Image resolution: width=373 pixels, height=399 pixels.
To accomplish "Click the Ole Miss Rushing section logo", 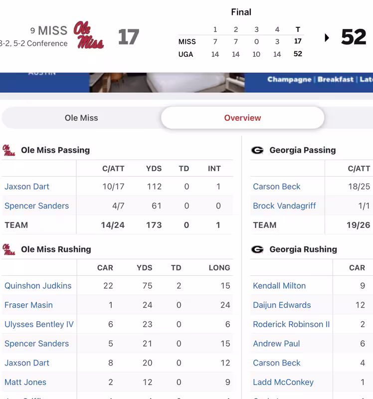I will pyautogui.click(x=9, y=249).
